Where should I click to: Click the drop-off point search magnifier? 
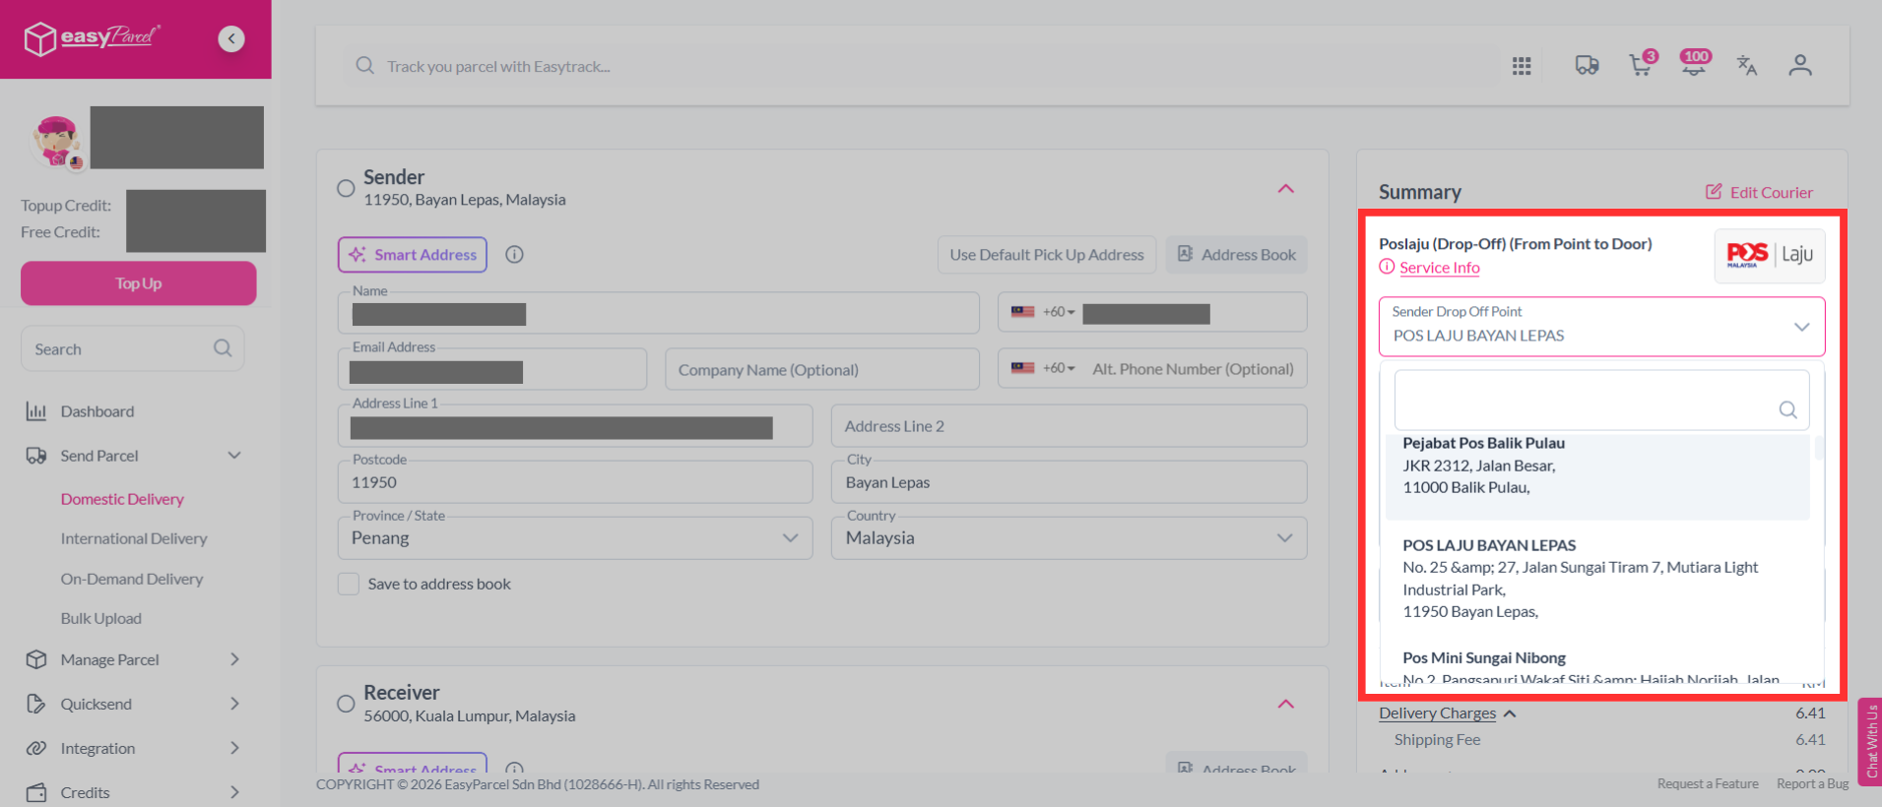[x=1787, y=409]
